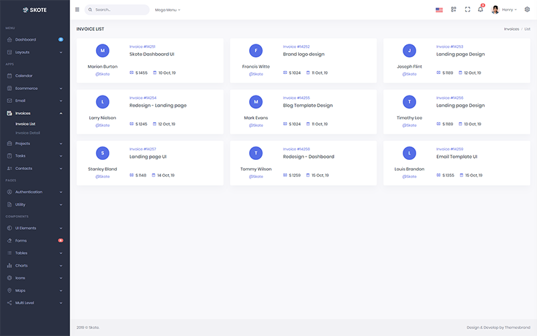This screenshot has width=537, height=336.
Task: Open the Henry user profile dropdown
Action: point(504,9)
